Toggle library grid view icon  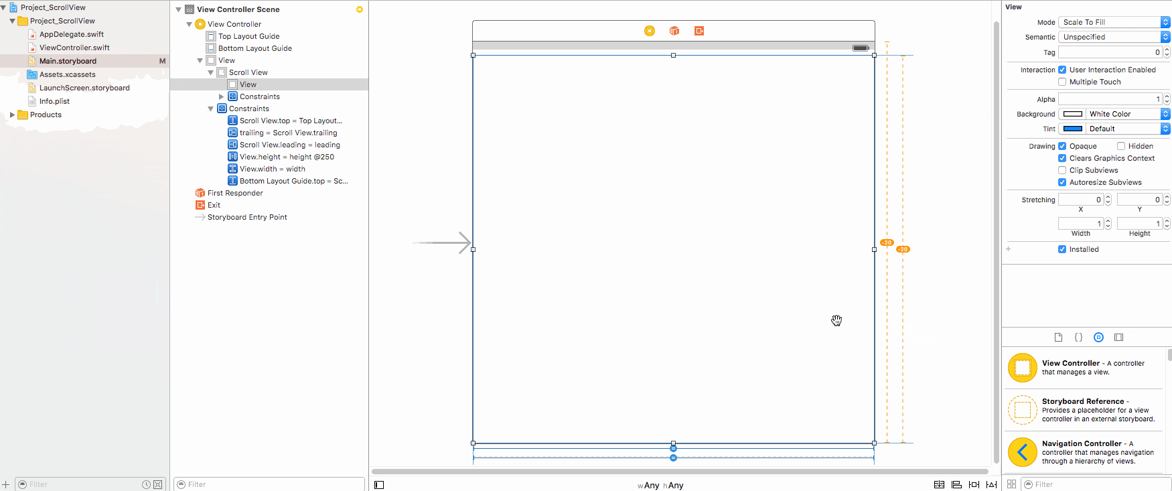point(1011,484)
